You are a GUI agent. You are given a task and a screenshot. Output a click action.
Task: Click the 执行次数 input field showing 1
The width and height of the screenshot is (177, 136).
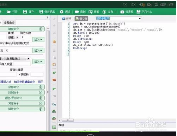(x=26, y=37)
